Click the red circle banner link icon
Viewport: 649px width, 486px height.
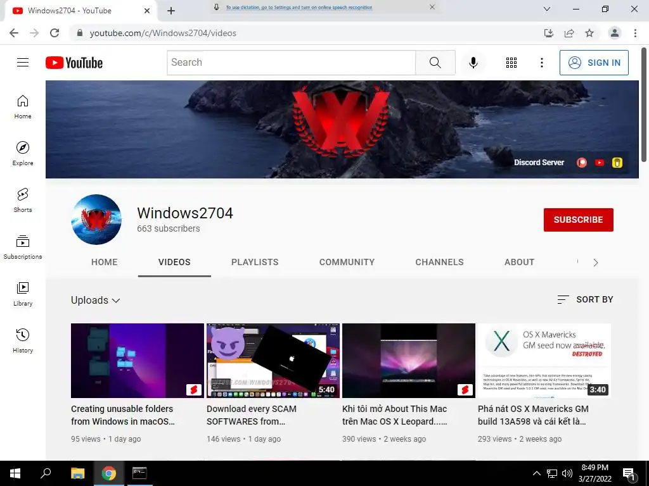(x=582, y=163)
